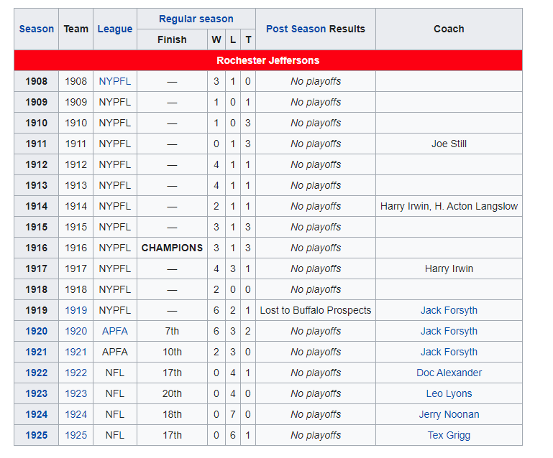Select the 20th finish cell for 1923
This screenshot has height=458, width=553.
click(172, 393)
